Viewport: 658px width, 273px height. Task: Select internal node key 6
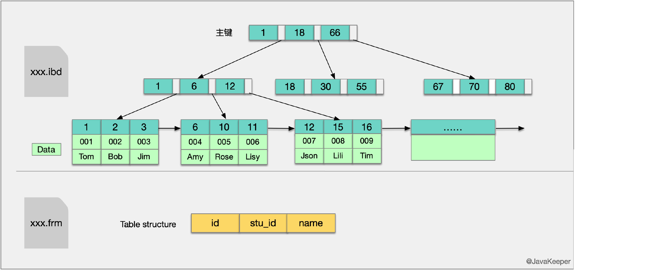click(194, 86)
